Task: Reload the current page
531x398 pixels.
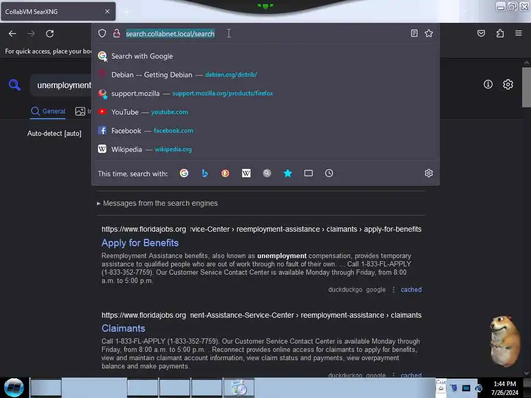Action: 50,34
